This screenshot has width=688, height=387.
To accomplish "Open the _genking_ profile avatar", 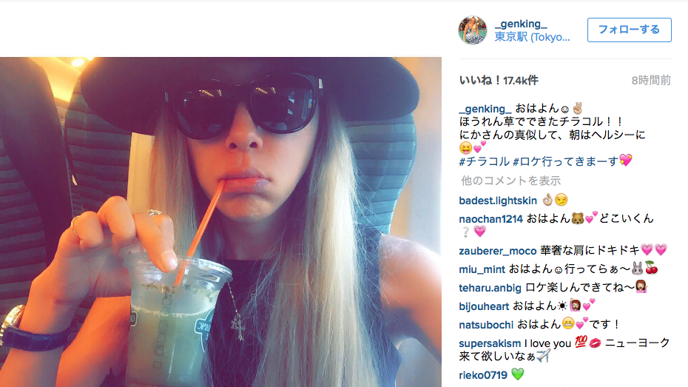I will (x=473, y=30).
